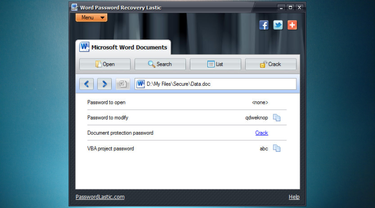Click the List button
Screen dimensions: 375x208
click(215, 64)
